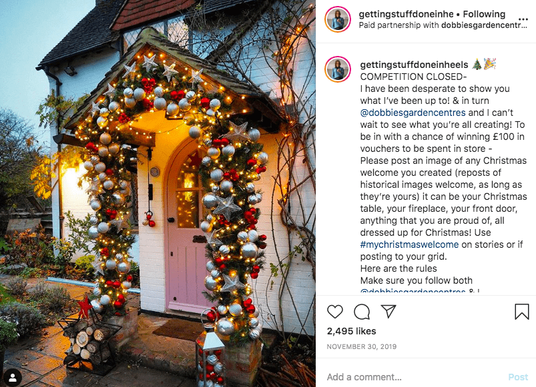536x387 pixels.
Task: Open the November 30, 2019 post date
Action: (361, 347)
